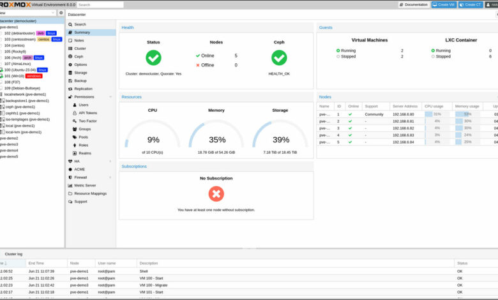Open the Storage menu entry
The width and height of the screenshot is (498, 300).
pyautogui.click(x=91, y=73)
